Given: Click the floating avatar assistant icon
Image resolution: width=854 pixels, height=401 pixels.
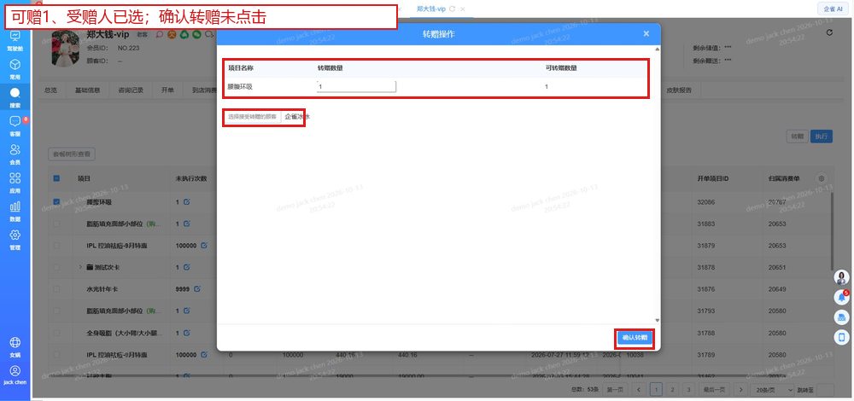Looking at the screenshot, I should tap(841, 277).
